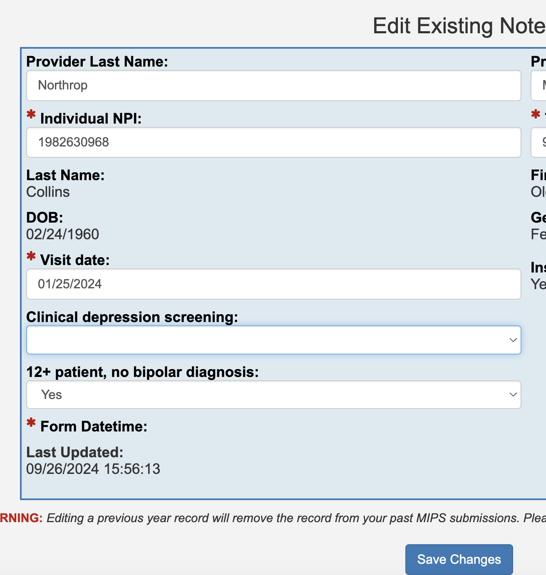Viewport: 546px width, 575px height.
Task: Click the Edit Existing Note heading
Action: coord(459,26)
